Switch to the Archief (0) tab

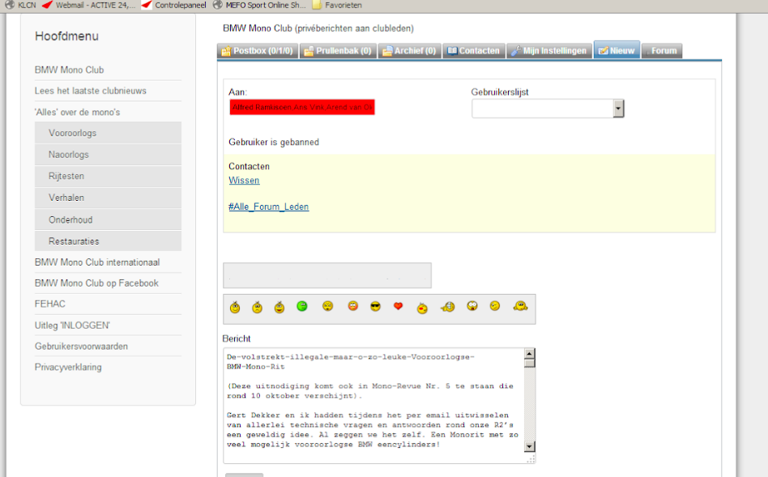(x=409, y=51)
